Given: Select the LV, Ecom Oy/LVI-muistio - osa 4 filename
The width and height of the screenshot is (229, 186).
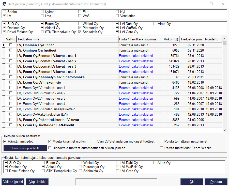Looking at the screenshot, I should pos(41,104).
